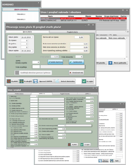Screen dimensions: 132x165
Task: Open the 16.1. Oznaka načina isplate lookup
Action: point(75,132)
